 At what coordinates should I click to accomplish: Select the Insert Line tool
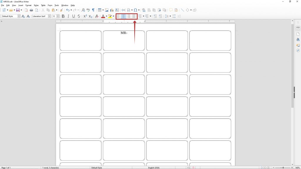pyautogui.click(x=182, y=10)
